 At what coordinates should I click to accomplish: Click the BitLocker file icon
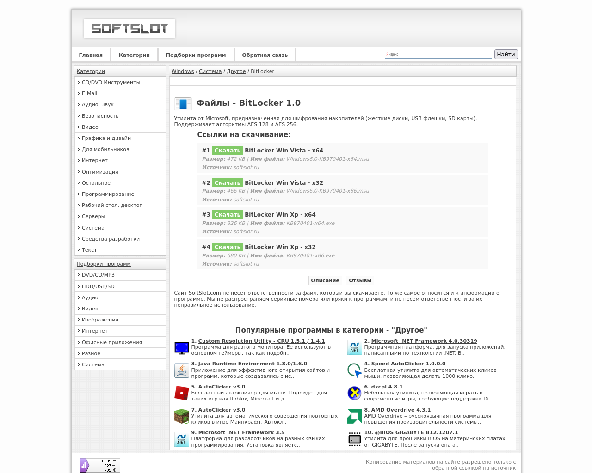tap(183, 103)
